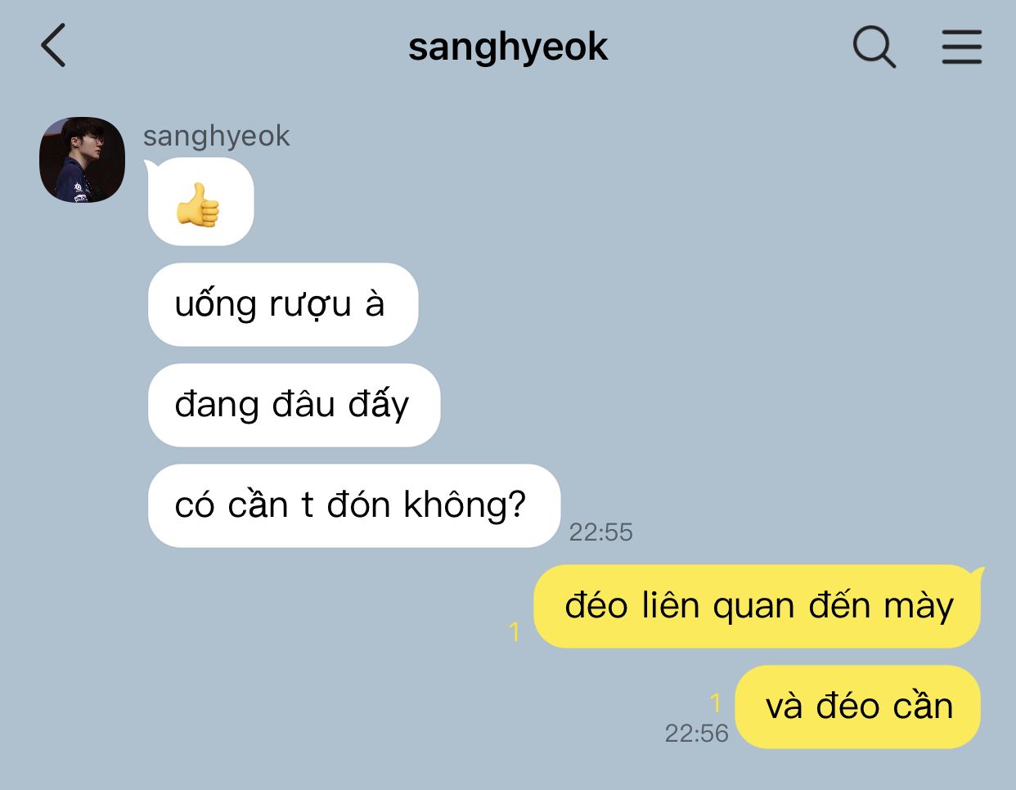1016x790 pixels.
Task: Tap unread count above the 22:56 timestamp
Action: coord(716,702)
